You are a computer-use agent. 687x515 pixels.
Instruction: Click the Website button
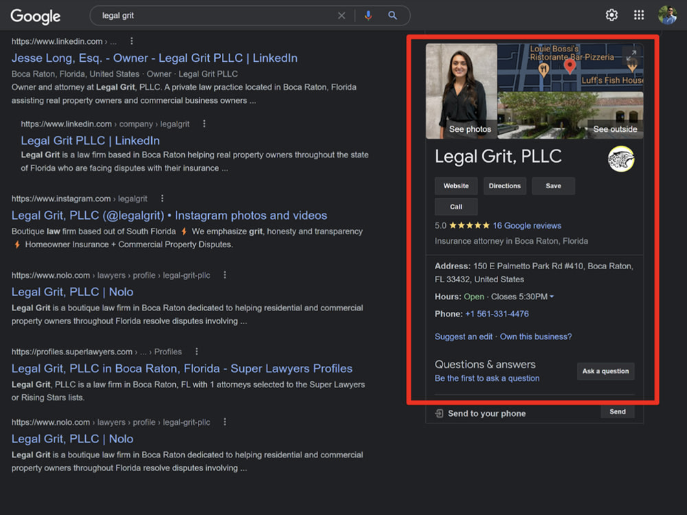tap(456, 186)
